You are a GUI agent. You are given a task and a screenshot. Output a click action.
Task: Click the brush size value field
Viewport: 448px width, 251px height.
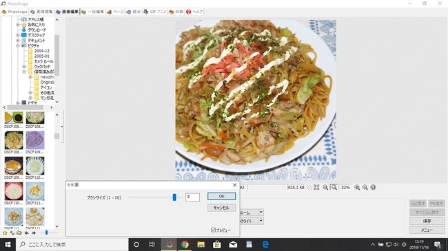[192, 197]
